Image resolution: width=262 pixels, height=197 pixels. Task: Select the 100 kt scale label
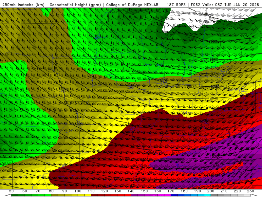78,191
